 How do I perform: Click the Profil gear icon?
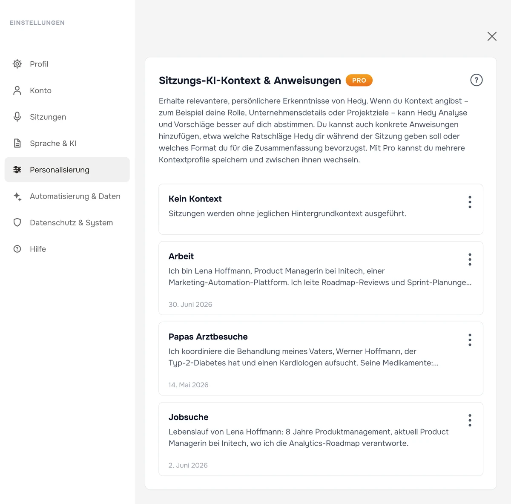pyautogui.click(x=17, y=64)
